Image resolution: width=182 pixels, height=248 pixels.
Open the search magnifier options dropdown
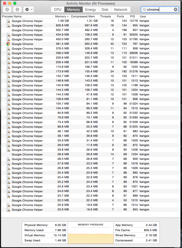[145, 9]
